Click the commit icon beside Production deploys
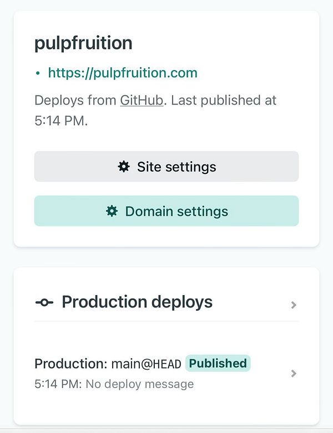Screen dimensions: 333x433 (44, 302)
